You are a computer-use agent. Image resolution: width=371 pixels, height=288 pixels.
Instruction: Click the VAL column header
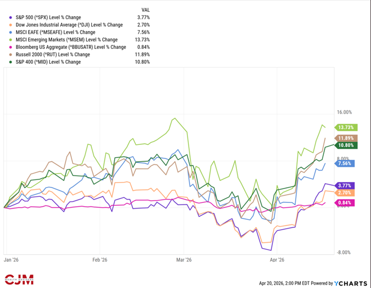pyautogui.click(x=146, y=10)
